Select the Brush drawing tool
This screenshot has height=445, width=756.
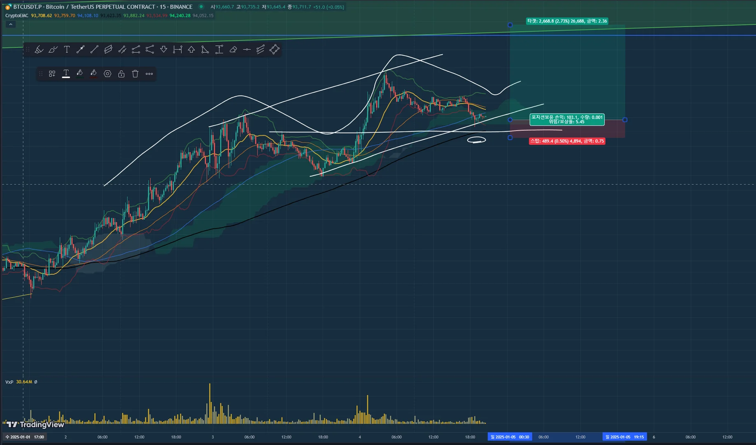53,50
